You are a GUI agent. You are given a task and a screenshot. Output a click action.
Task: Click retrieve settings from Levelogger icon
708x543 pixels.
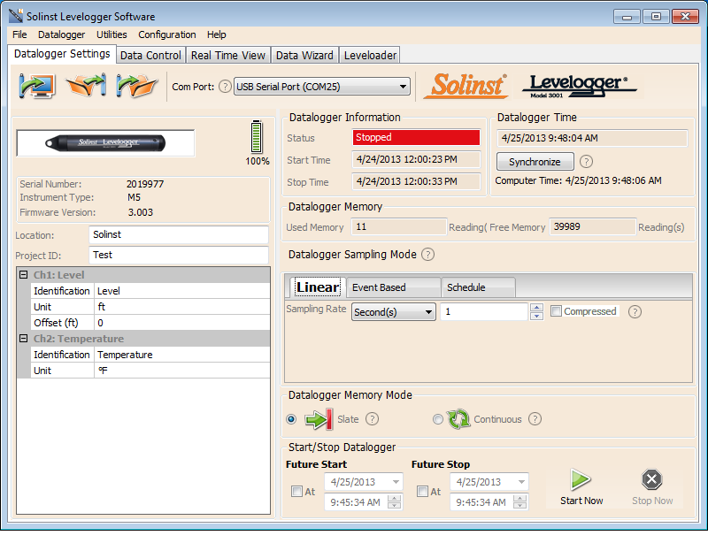(36, 86)
